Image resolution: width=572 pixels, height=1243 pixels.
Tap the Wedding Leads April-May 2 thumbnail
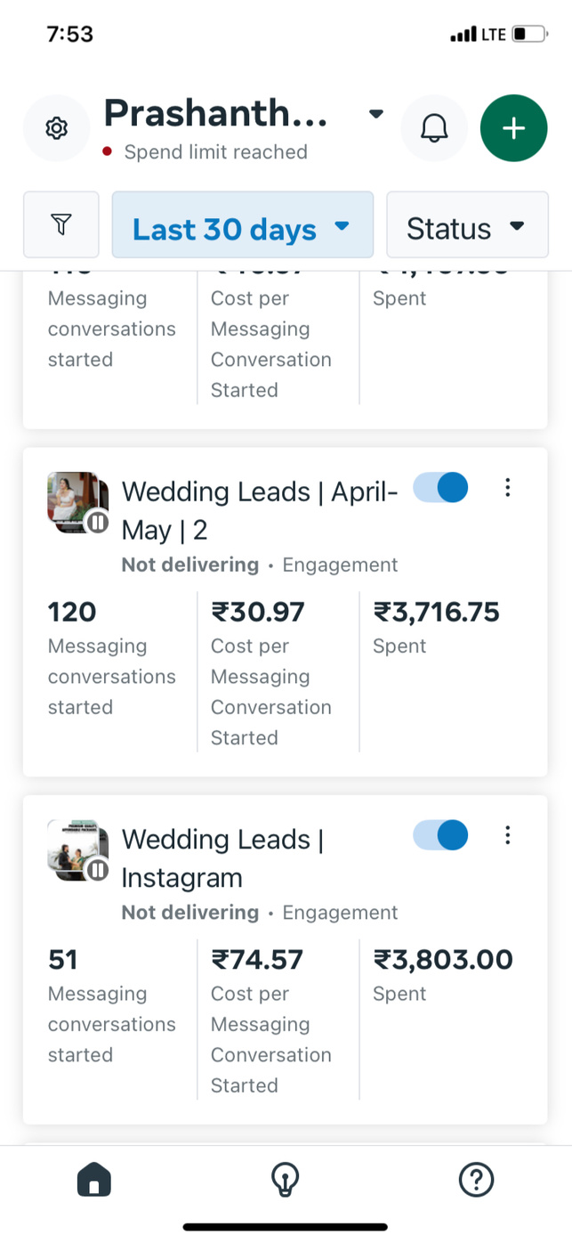click(x=77, y=502)
